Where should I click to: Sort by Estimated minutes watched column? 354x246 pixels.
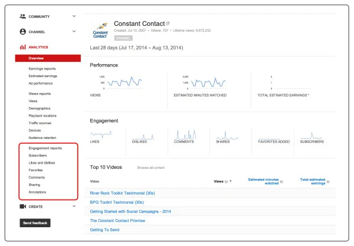[264, 181]
